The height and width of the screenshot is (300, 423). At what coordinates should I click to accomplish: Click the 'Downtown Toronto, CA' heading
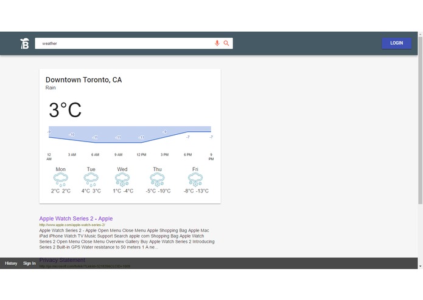click(x=83, y=80)
